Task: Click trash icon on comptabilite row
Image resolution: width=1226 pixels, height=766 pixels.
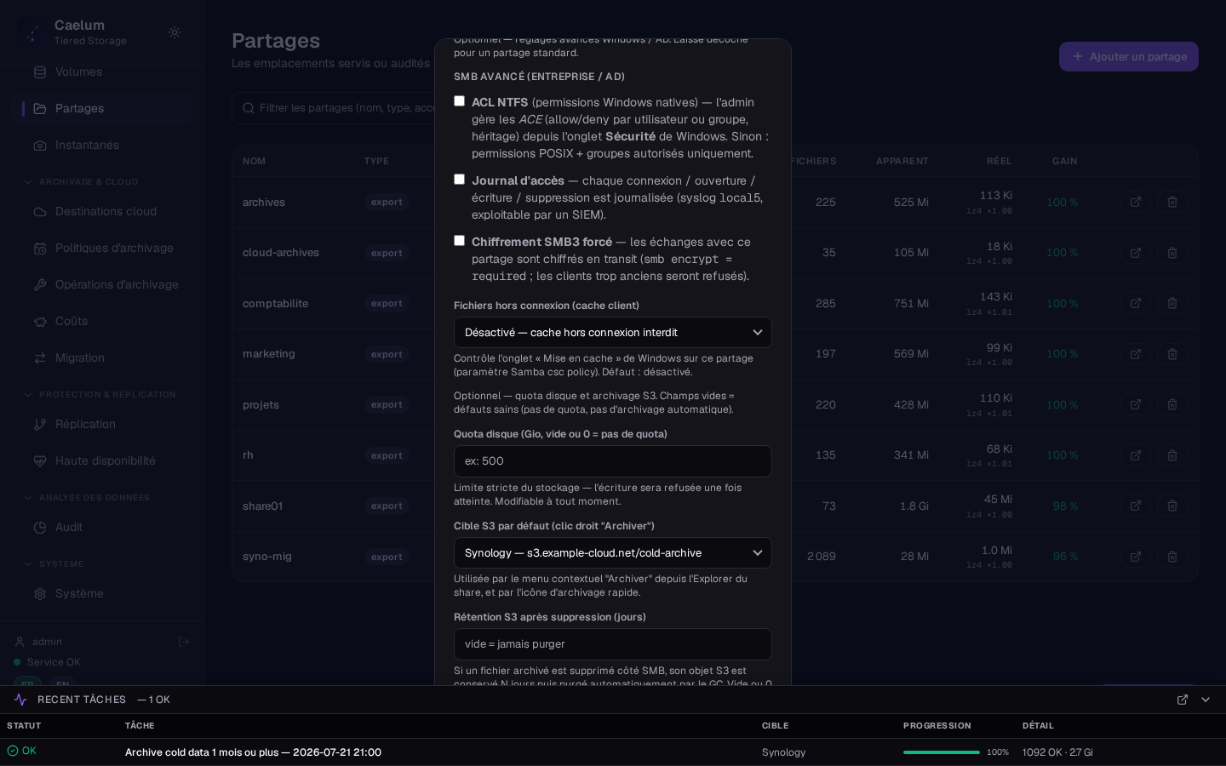Action: 1172,304
